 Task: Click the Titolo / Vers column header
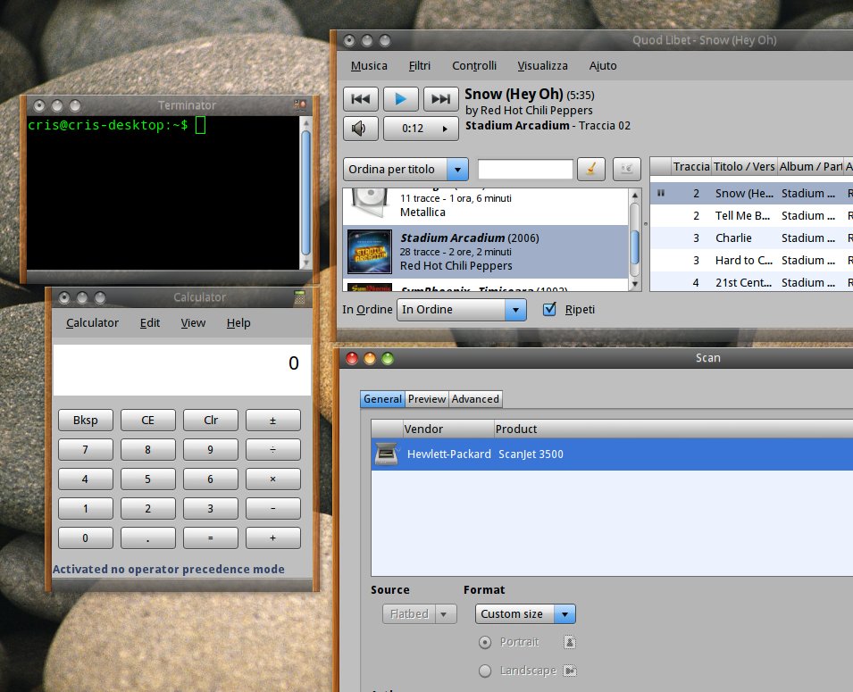tap(744, 166)
